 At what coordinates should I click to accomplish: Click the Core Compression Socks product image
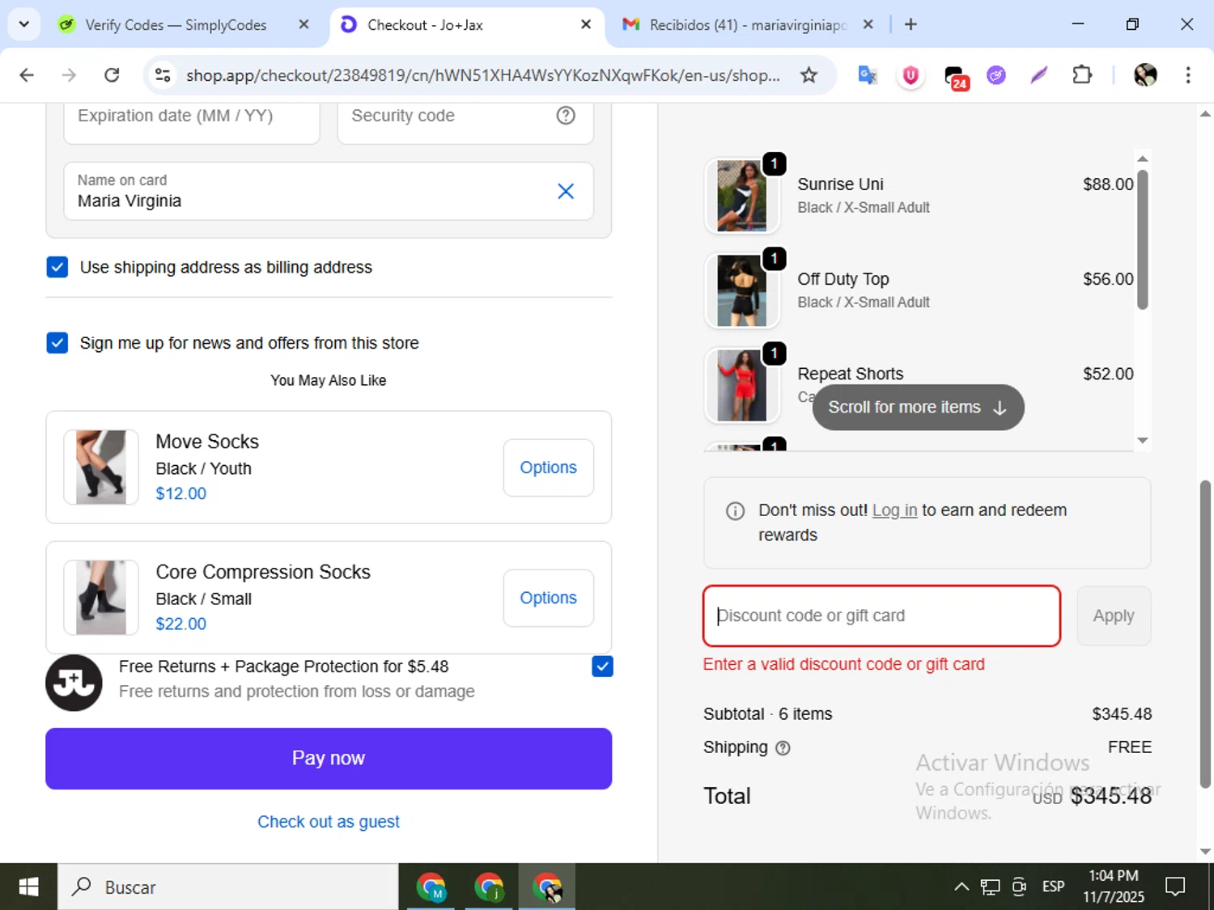(101, 598)
